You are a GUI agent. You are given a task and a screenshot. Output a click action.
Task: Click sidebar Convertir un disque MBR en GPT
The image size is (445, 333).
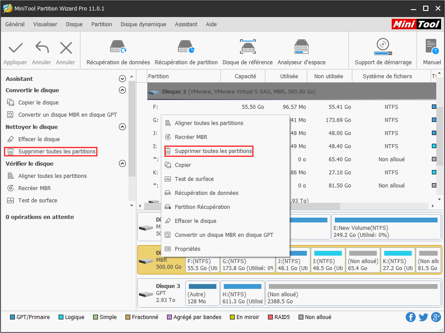click(x=68, y=114)
